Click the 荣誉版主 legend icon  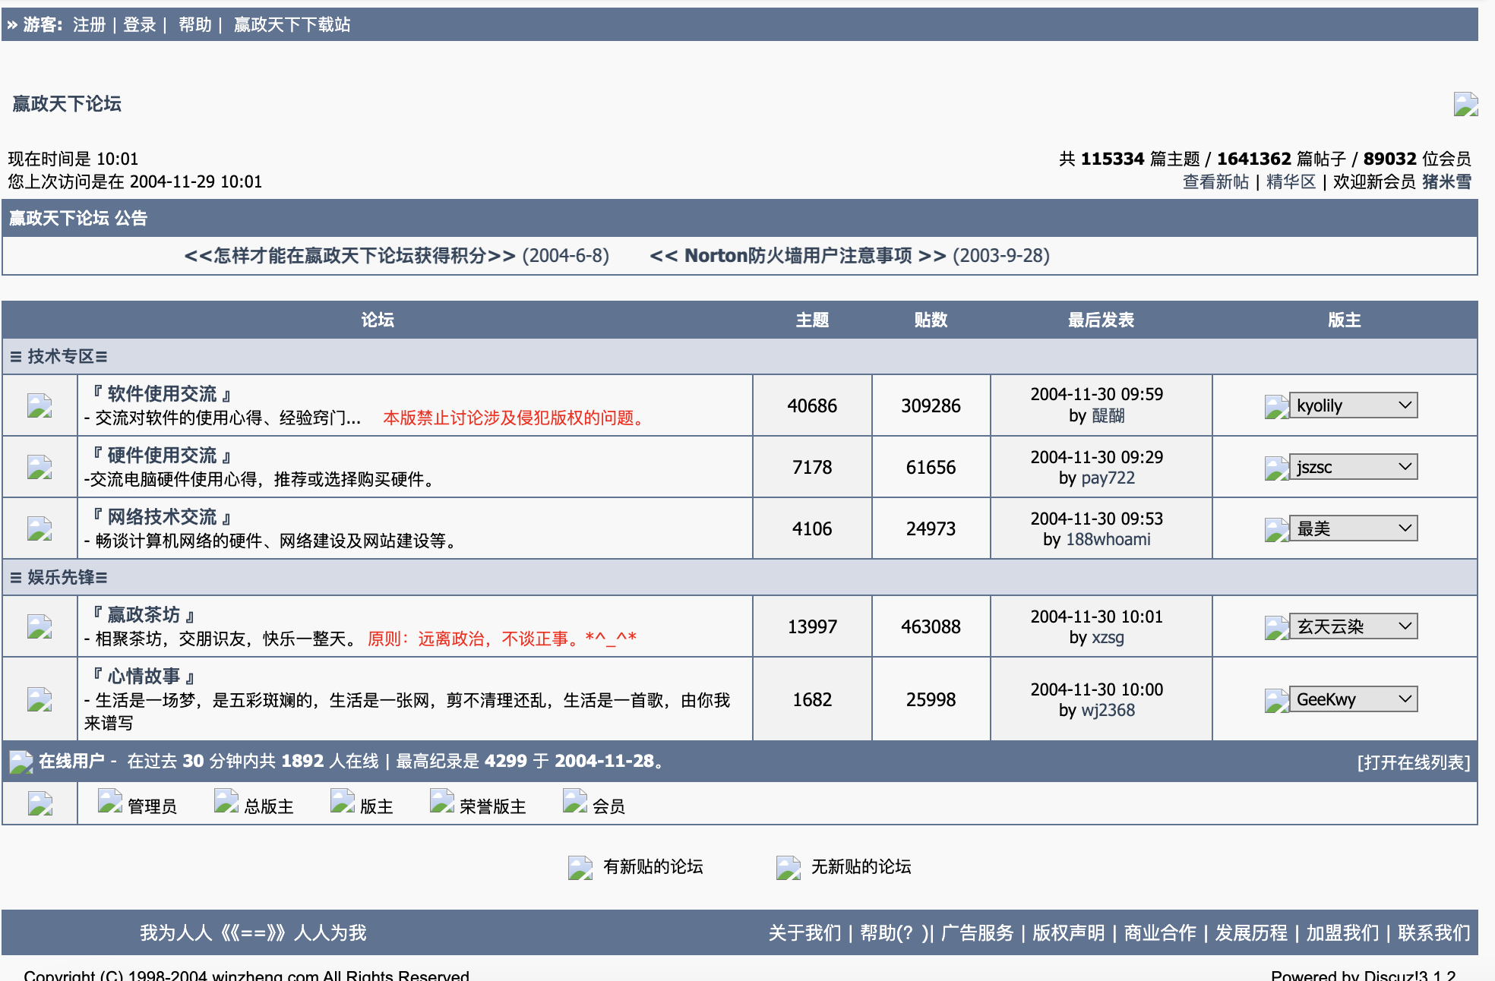442,801
